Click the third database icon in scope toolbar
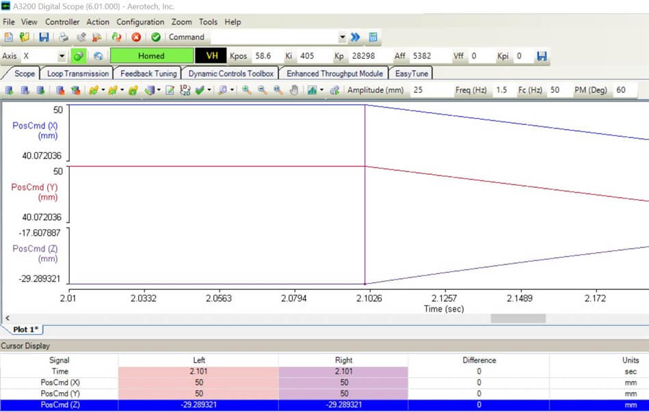 tap(40, 90)
